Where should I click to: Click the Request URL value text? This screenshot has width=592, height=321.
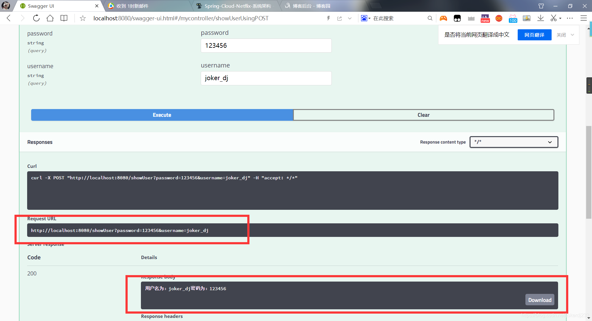[120, 230]
